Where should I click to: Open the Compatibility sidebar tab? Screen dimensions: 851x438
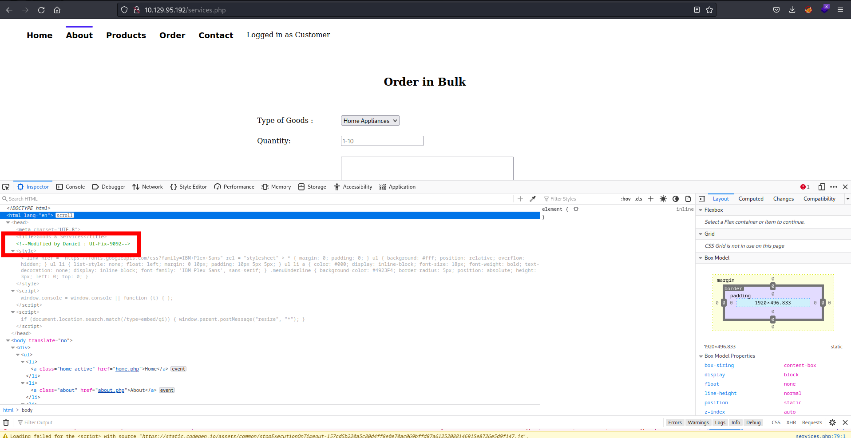pos(819,199)
